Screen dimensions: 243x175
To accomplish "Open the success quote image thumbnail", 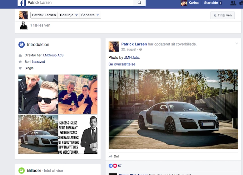I will (x=78, y=134).
